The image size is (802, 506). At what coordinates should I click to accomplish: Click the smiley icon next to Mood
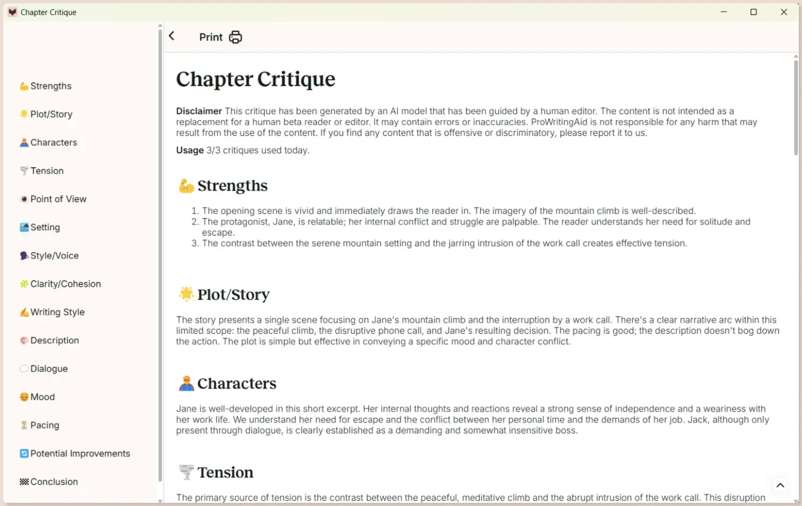point(24,396)
